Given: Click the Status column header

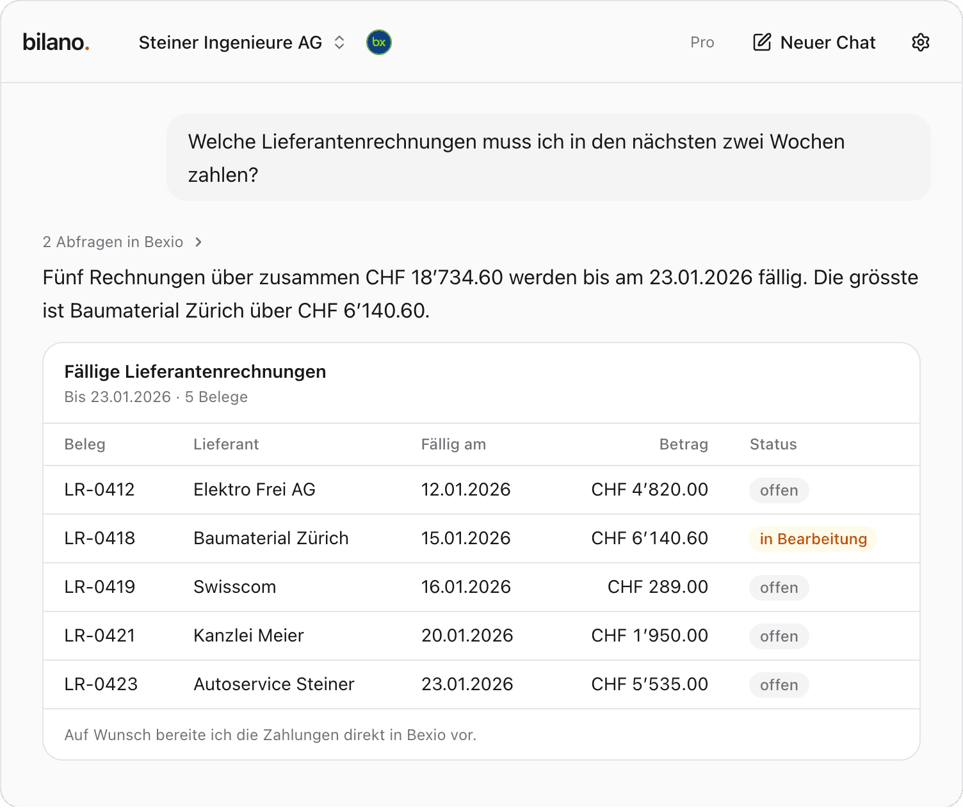Looking at the screenshot, I should [x=773, y=444].
